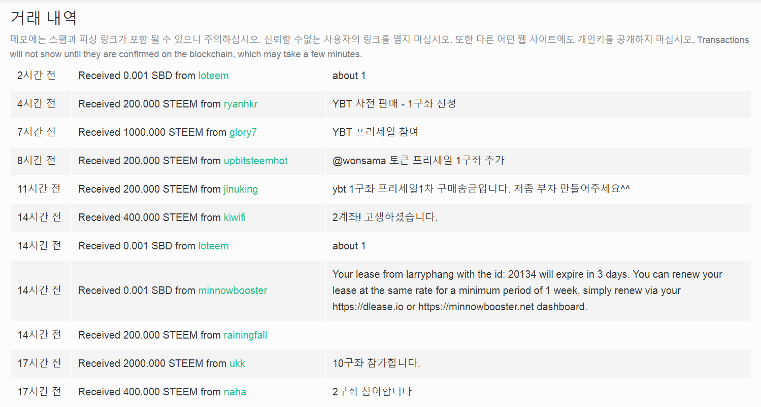The width and height of the screenshot is (761, 407).
Task: Open the rainingfall account link
Action: point(245,335)
